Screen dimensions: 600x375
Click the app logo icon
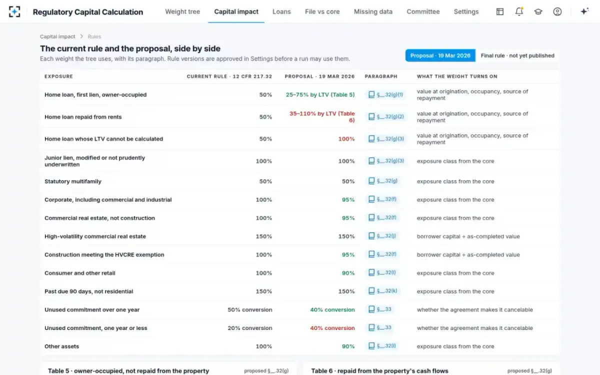click(14, 11)
